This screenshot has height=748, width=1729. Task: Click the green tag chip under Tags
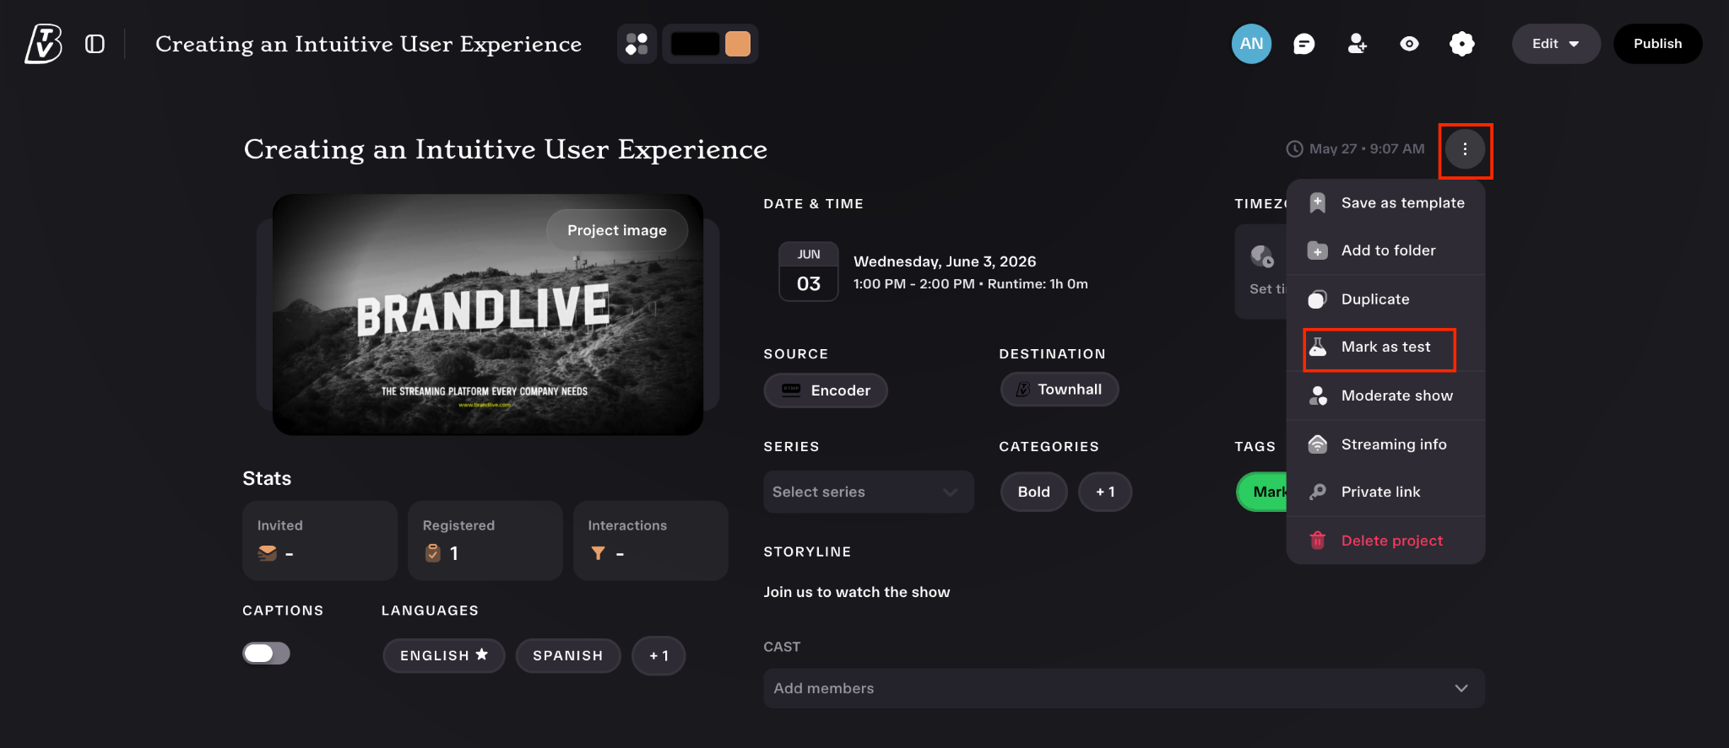click(1262, 492)
